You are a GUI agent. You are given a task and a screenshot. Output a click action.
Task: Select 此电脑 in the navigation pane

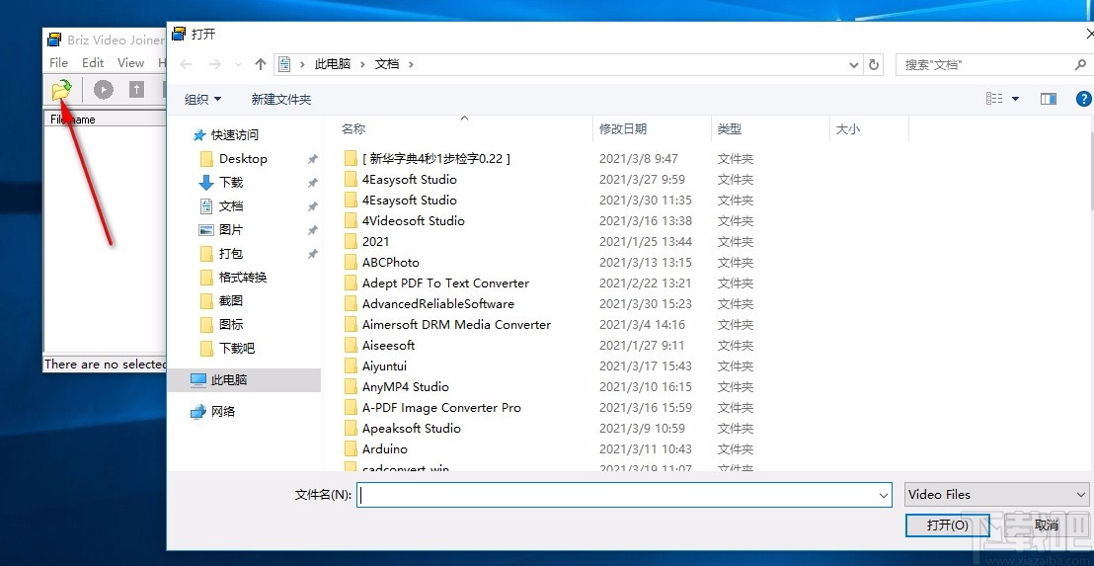244,380
